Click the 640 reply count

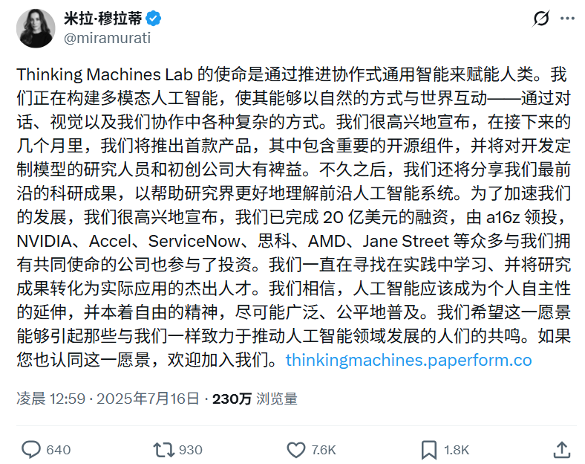(x=58, y=450)
